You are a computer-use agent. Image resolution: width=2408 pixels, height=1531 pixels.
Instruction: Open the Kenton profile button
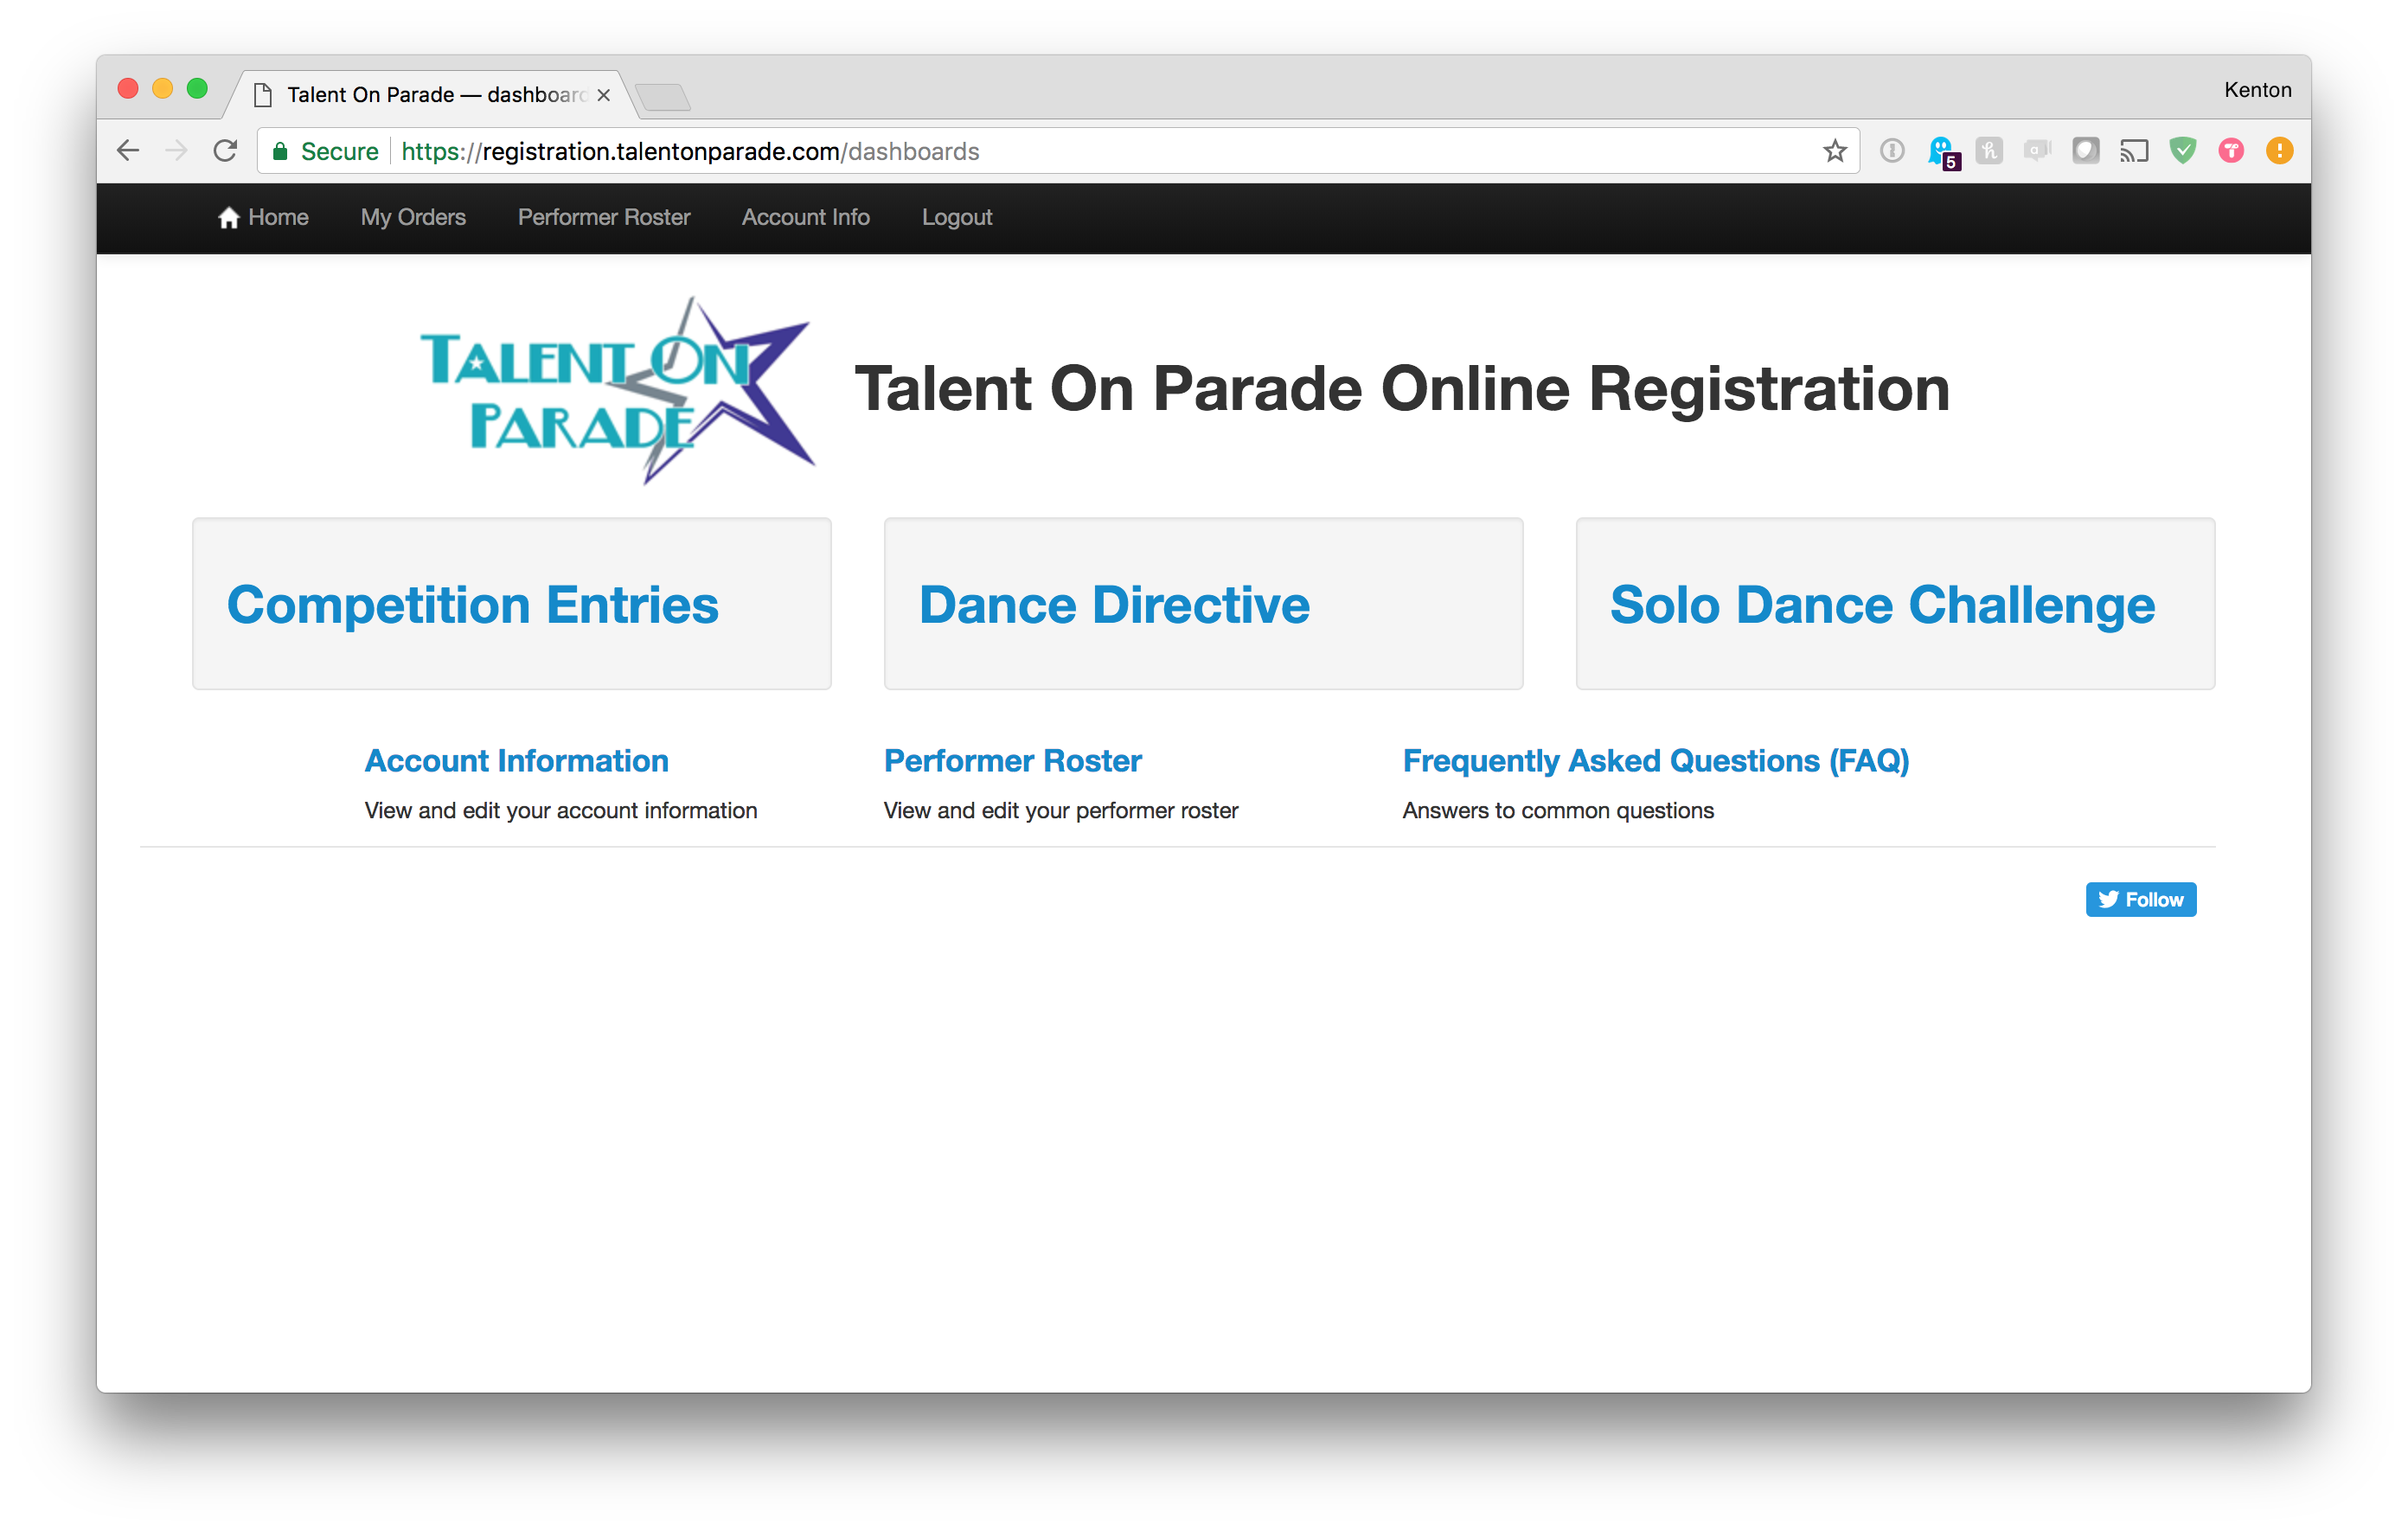[x=2257, y=90]
